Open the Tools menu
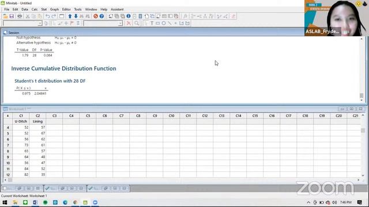Image resolution: width=369 pixels, height=207 pixels. tap(78, 9)
